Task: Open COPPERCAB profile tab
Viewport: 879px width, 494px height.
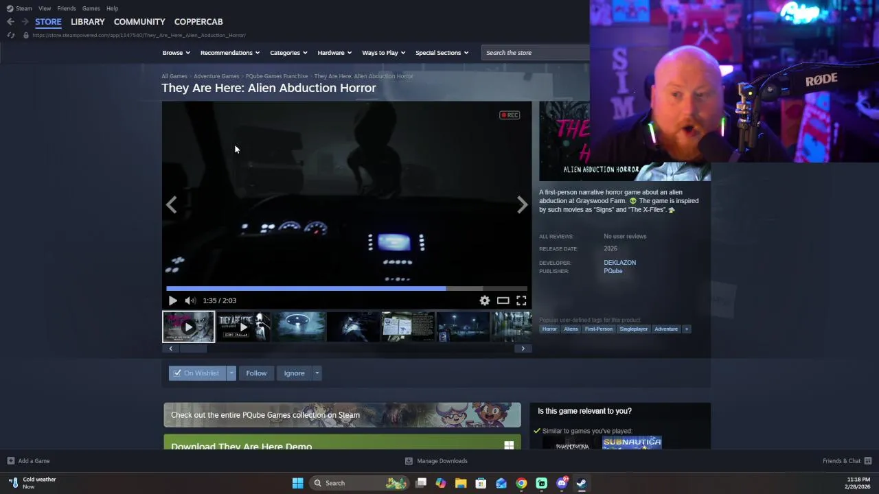Action: coord(198,22)
